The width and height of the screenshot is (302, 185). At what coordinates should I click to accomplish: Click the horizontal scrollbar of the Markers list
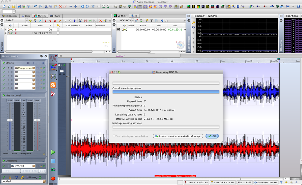(49, 52)
